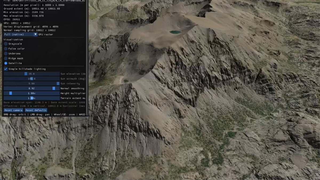Click the Sun intensity slider

tap(32, 83)
